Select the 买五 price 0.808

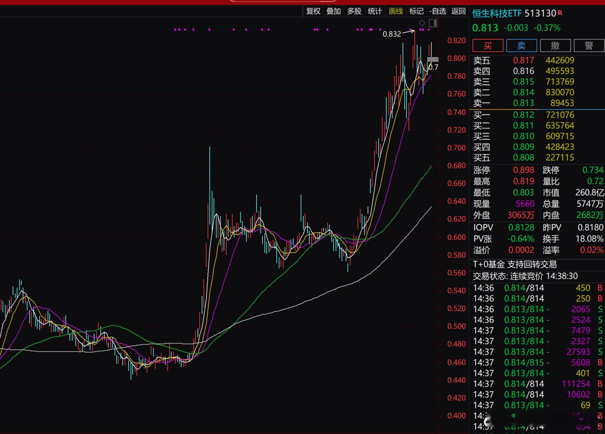(x=523, y=157)
